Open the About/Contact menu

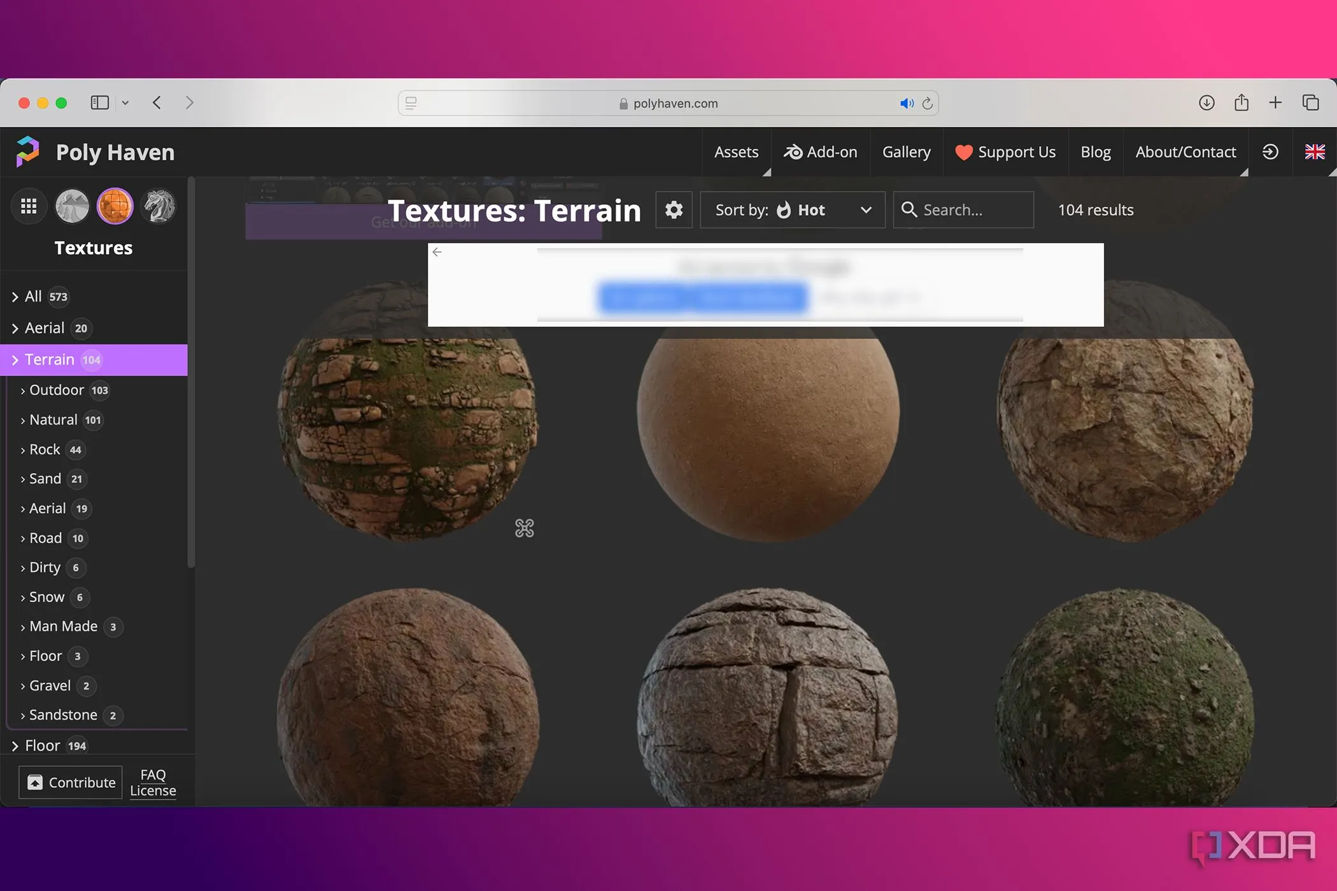click(x=1185, y=152)
